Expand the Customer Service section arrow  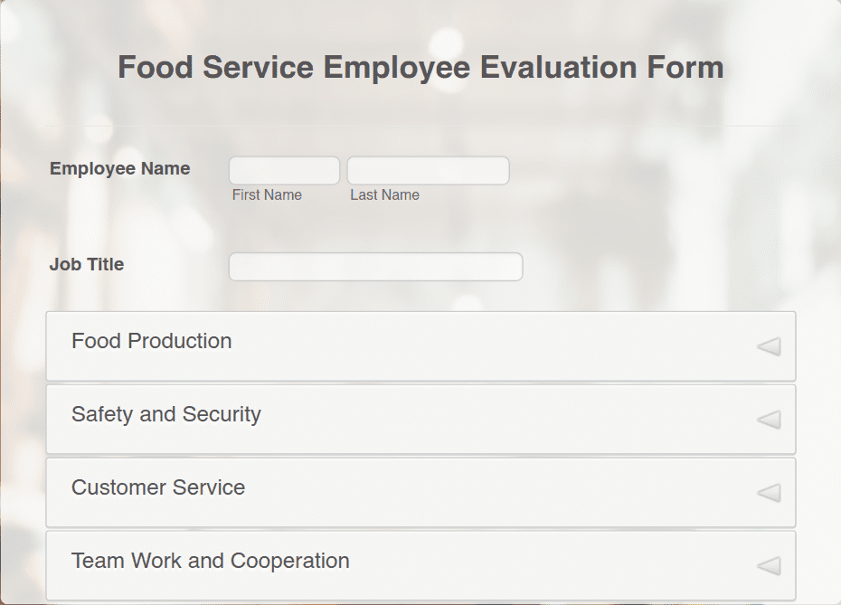(767, 492)
